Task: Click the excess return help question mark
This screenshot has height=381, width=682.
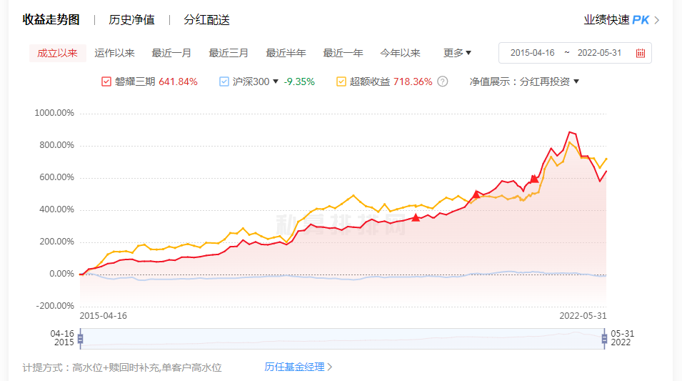Action: (442, 81)
